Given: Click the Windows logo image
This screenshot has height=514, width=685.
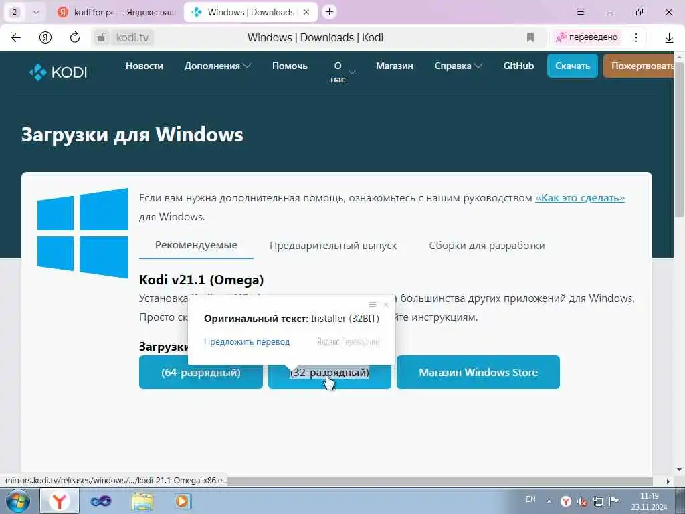Looking at the screenshot, I should pyautogui.click(x=83, y=233).
